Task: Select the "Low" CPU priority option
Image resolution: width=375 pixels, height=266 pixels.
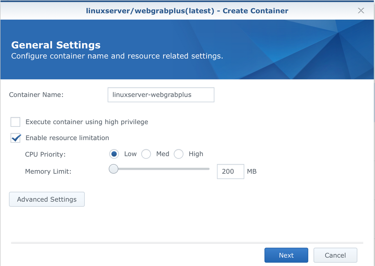Action: 115,154
